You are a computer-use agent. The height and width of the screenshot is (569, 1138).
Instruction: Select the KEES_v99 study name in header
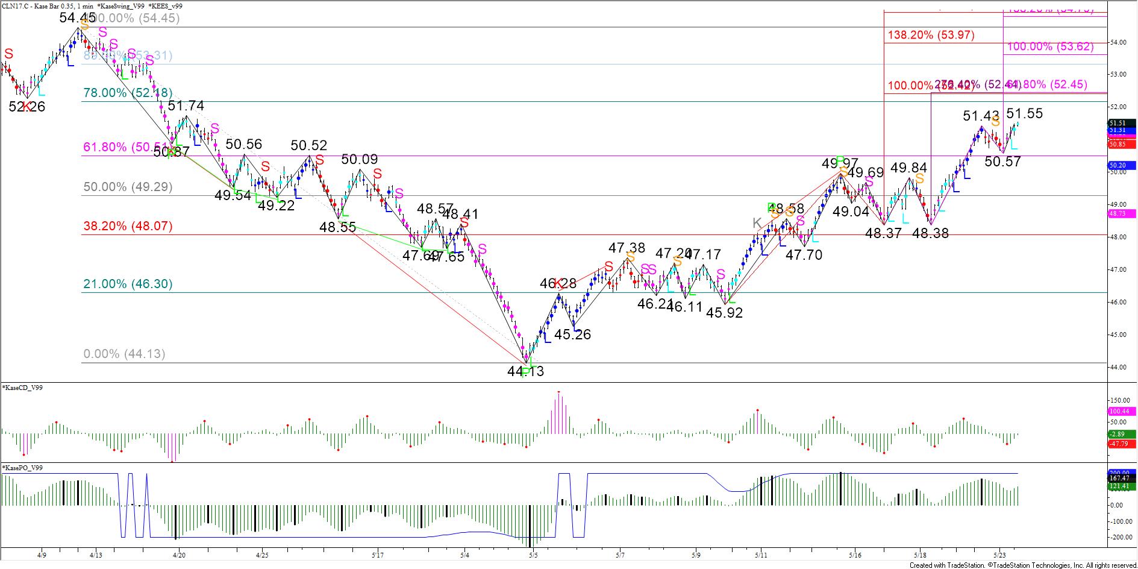click(x=166, y=6)
